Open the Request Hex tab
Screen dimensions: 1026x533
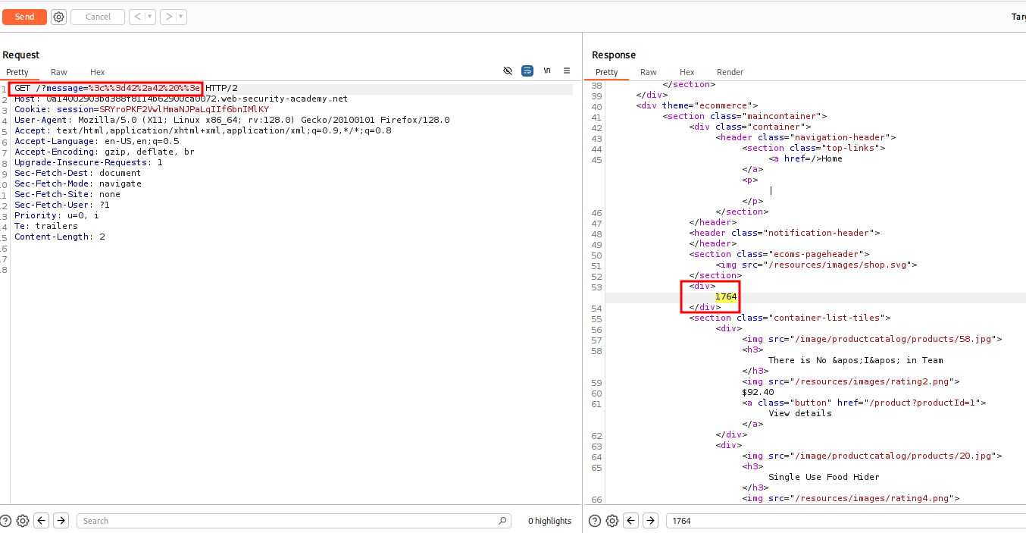pos(98,72)
